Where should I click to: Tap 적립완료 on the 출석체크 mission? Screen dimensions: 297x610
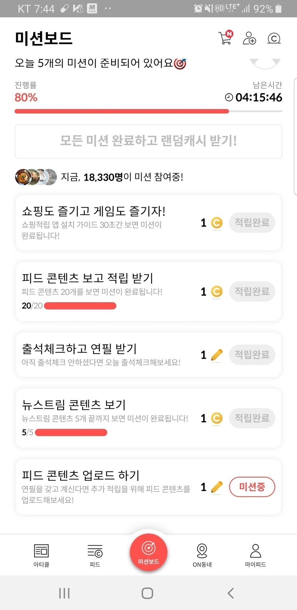252,355
